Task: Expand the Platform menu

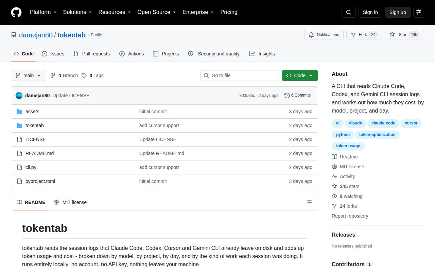Action: click(x=43, y=12)
